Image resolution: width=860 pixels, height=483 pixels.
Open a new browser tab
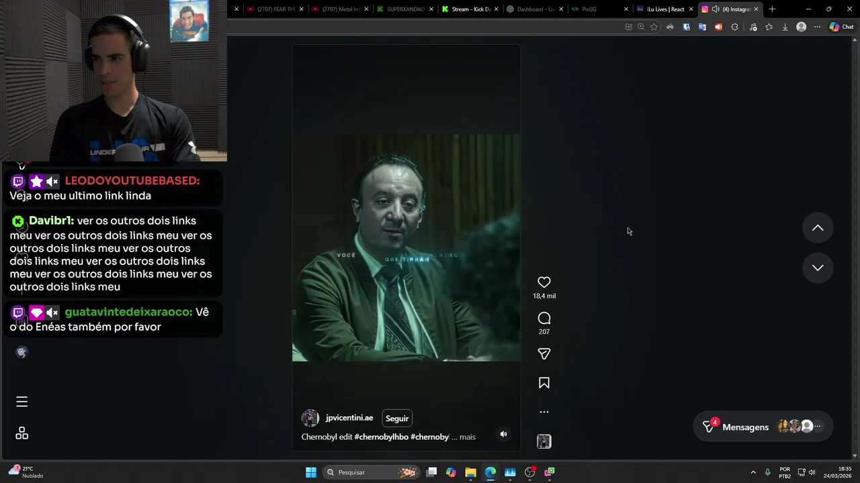(x=772, y=9)
